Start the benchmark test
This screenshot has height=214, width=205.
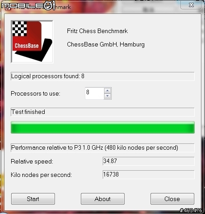[33, 199]
